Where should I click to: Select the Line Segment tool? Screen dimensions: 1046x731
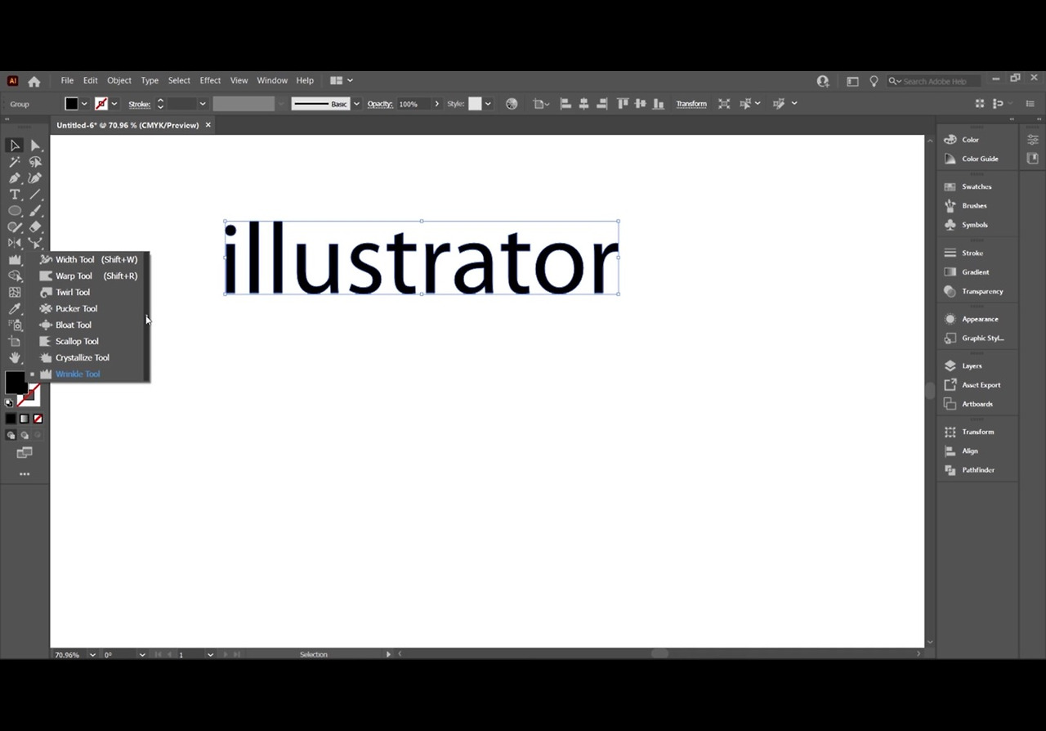coord(35,195)
